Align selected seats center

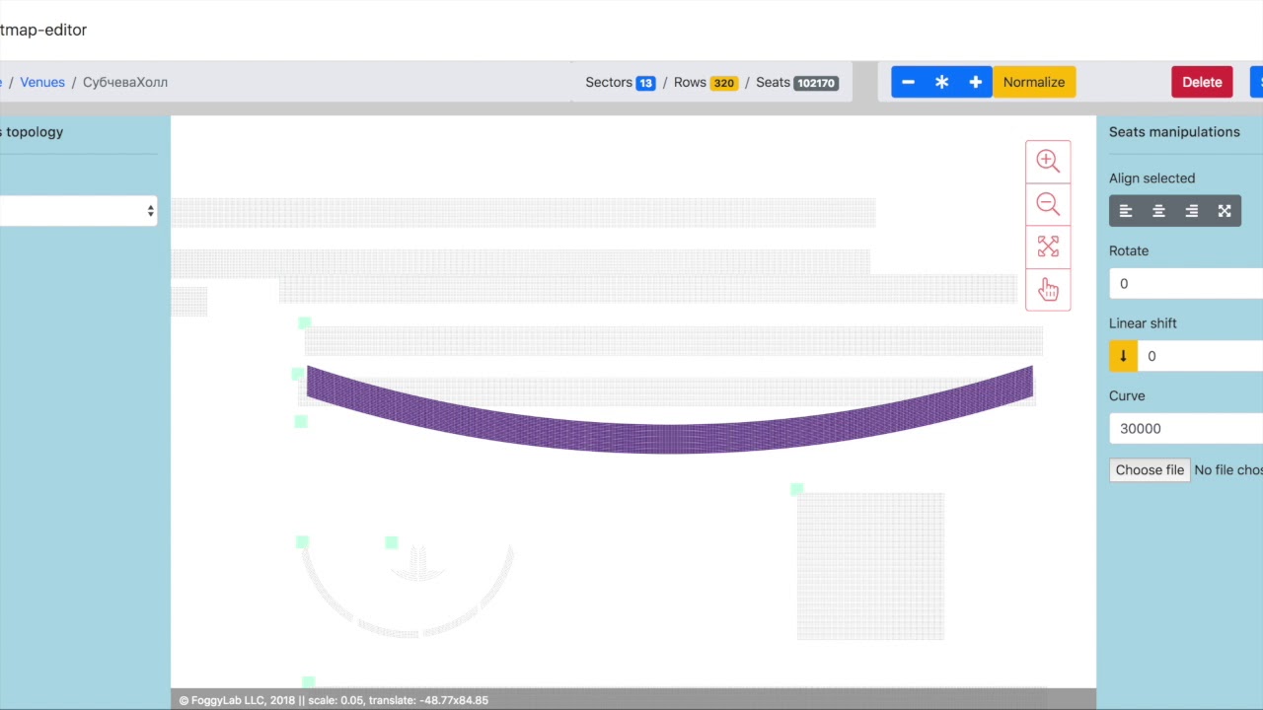[x=1158, y=211]
